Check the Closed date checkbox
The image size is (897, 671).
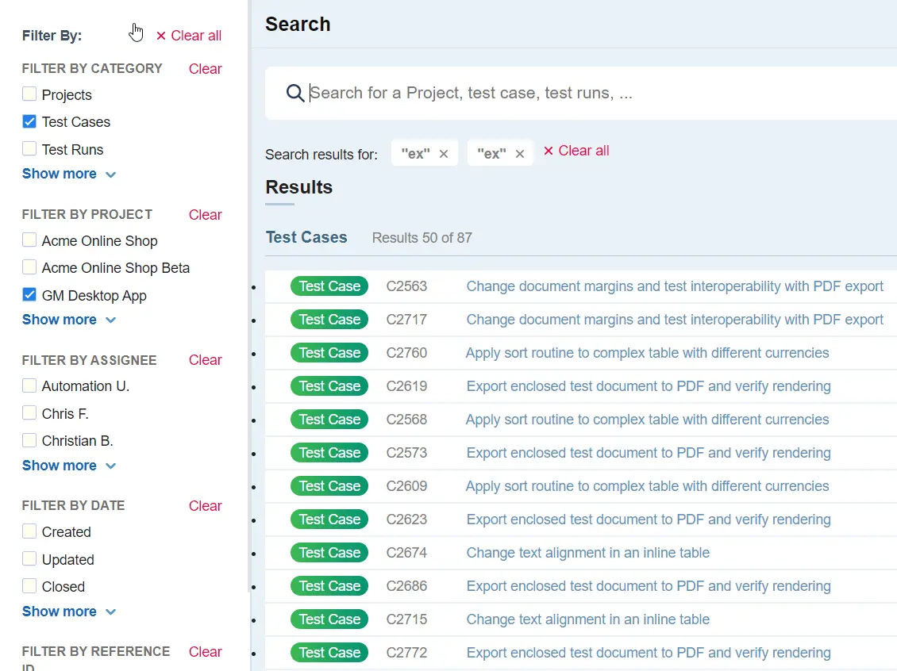click(29, 586)
